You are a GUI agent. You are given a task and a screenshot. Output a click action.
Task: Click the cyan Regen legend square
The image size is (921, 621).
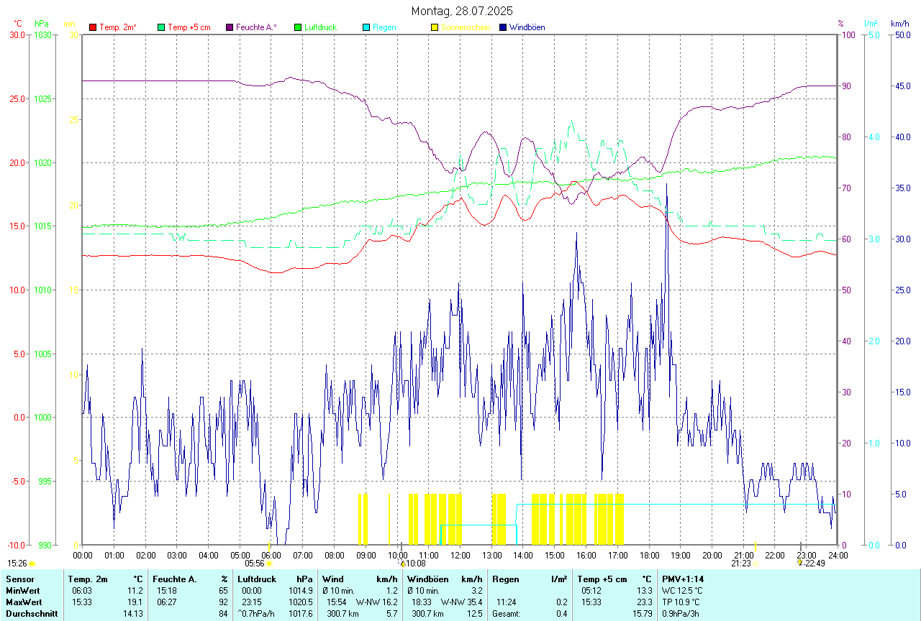[367, 27]
